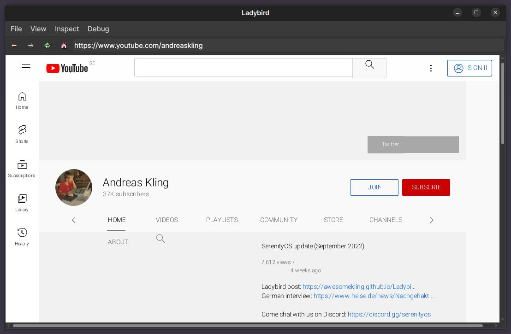Minimize the Ladybird window
The height and width of the screenshot is (334, 511).
(x=457, y=13)
